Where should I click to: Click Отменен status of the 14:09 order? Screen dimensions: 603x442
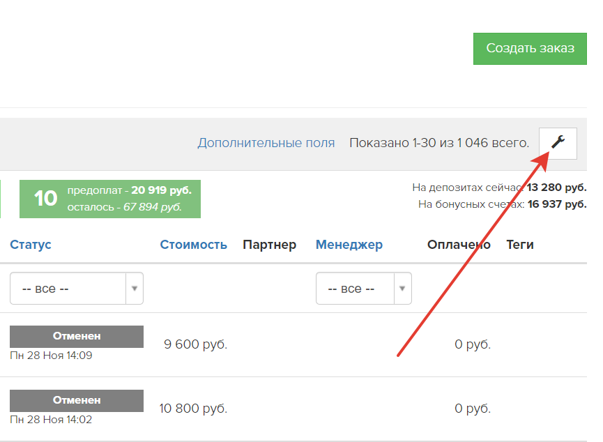(x=77, y=336)
